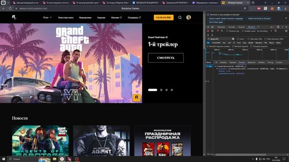The width and height of the screenshot is (289, 162).
Task: Open network settings gear at far right
Action: pyautogui.click(x=286, y=31)
